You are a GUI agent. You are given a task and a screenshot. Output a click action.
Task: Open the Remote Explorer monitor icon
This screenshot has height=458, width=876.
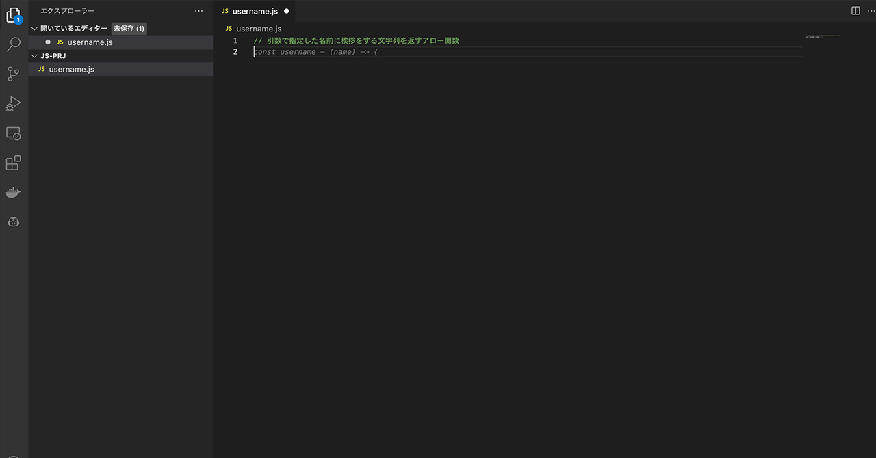pyautogui.click(x=13, y=133)
